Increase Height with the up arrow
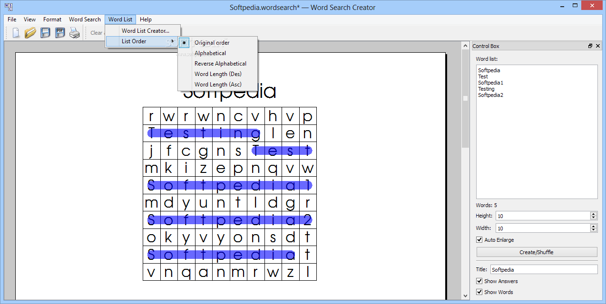The image size is (606, 304). coord(594,214)
